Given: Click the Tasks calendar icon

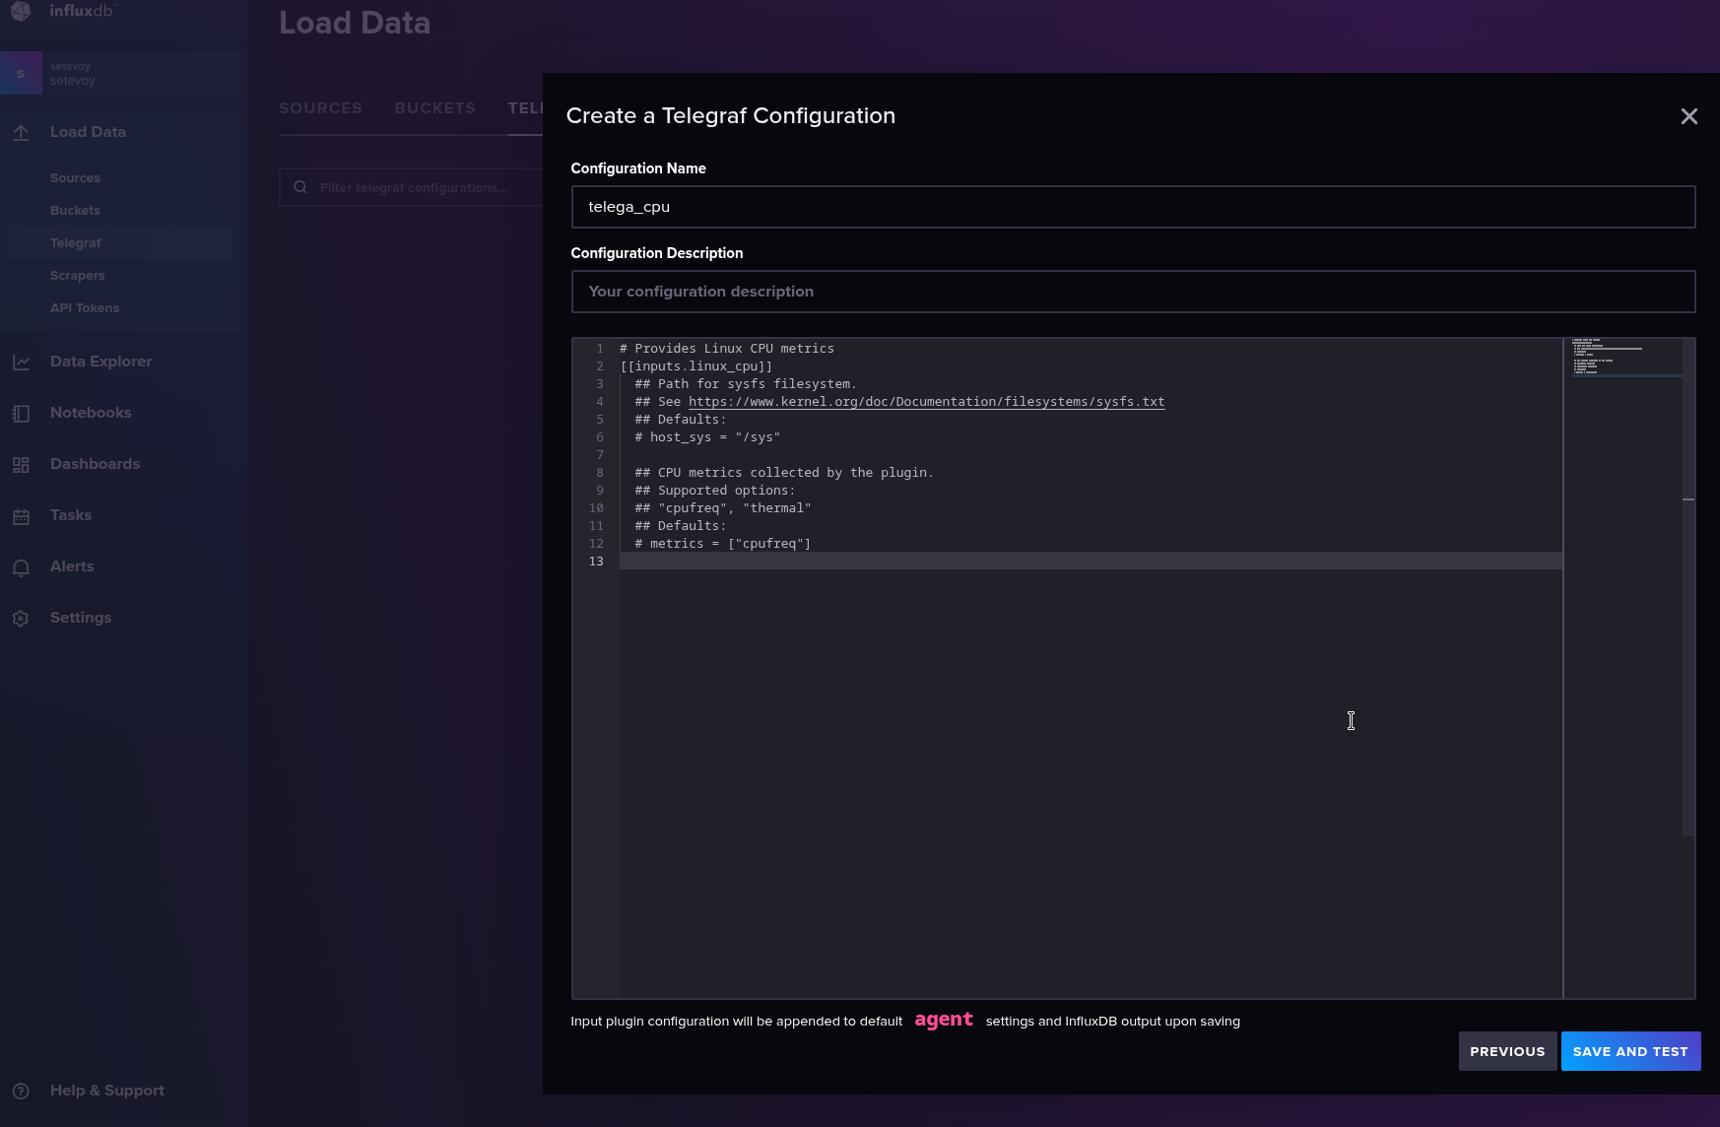Looking at the screenshot, I should pyautogui.click(x=21, y=516).
